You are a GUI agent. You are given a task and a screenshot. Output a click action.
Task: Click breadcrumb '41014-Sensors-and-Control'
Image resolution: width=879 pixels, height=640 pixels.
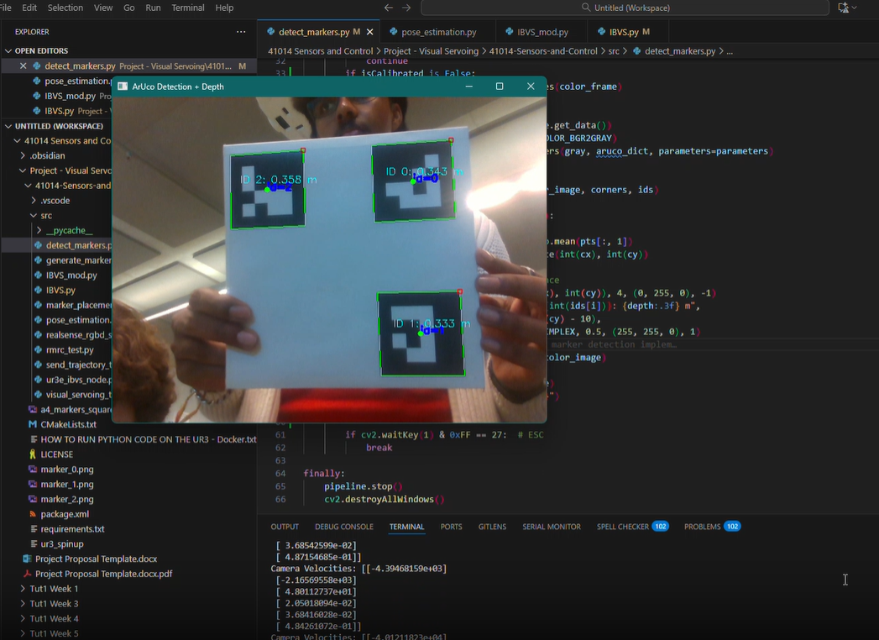(543, 51)
